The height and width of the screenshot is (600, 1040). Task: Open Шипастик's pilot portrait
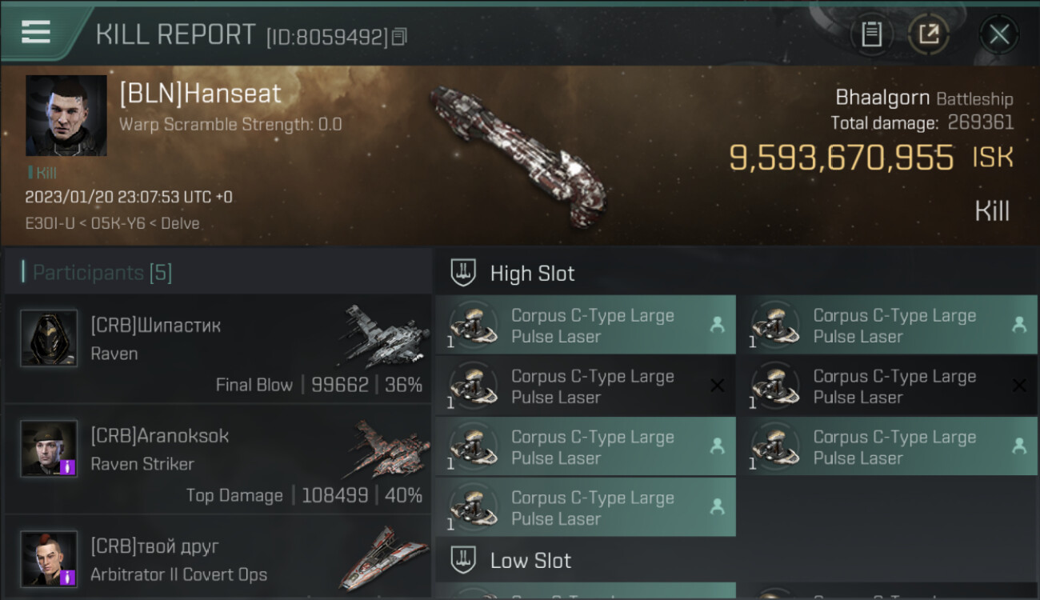coord(49,338)
